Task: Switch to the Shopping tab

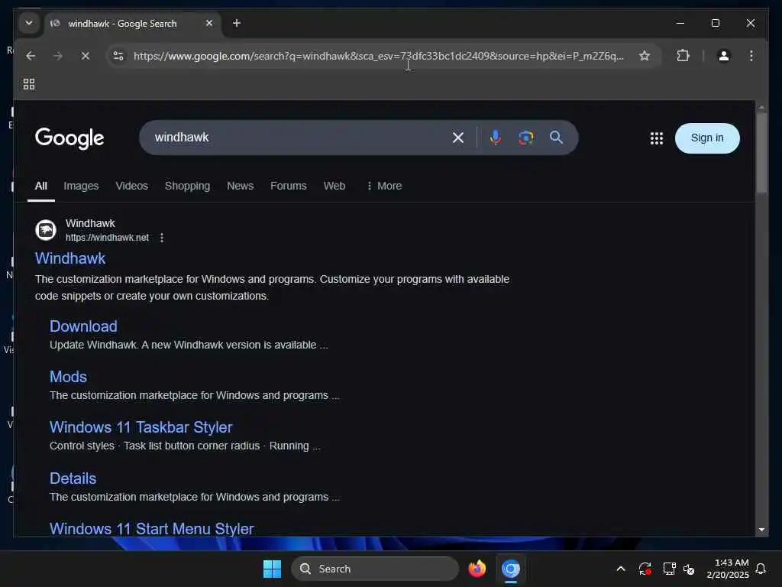Action: tap(187, 186)
